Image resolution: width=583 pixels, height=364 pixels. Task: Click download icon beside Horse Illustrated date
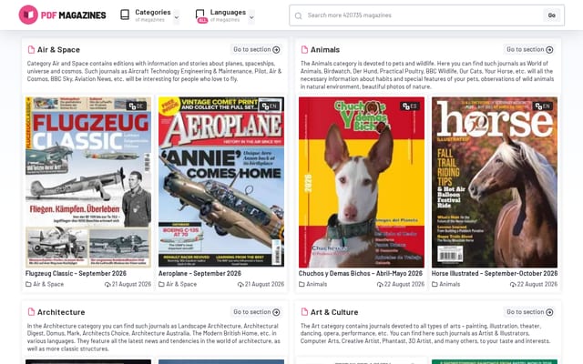click(513, 285)
